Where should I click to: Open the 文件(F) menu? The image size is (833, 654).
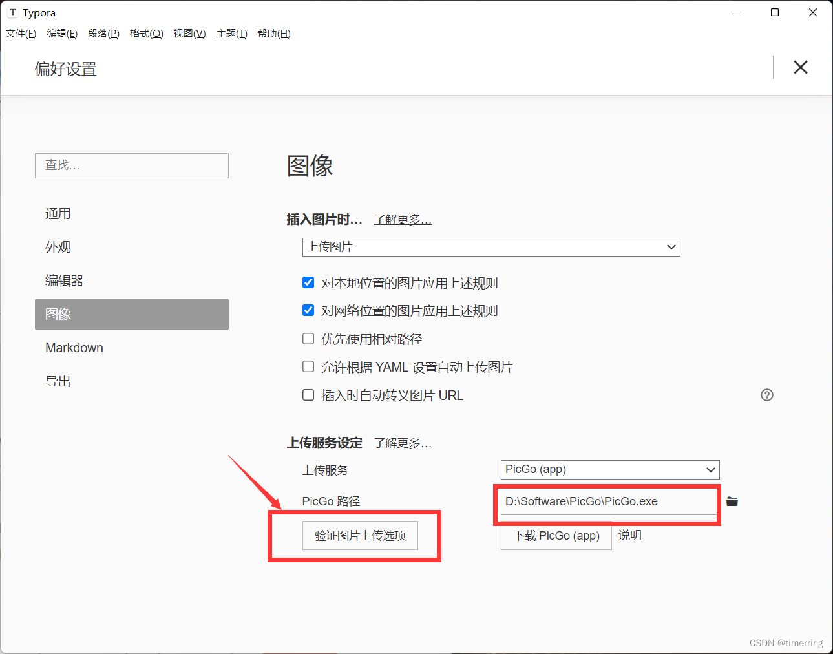tap(21, 34)
